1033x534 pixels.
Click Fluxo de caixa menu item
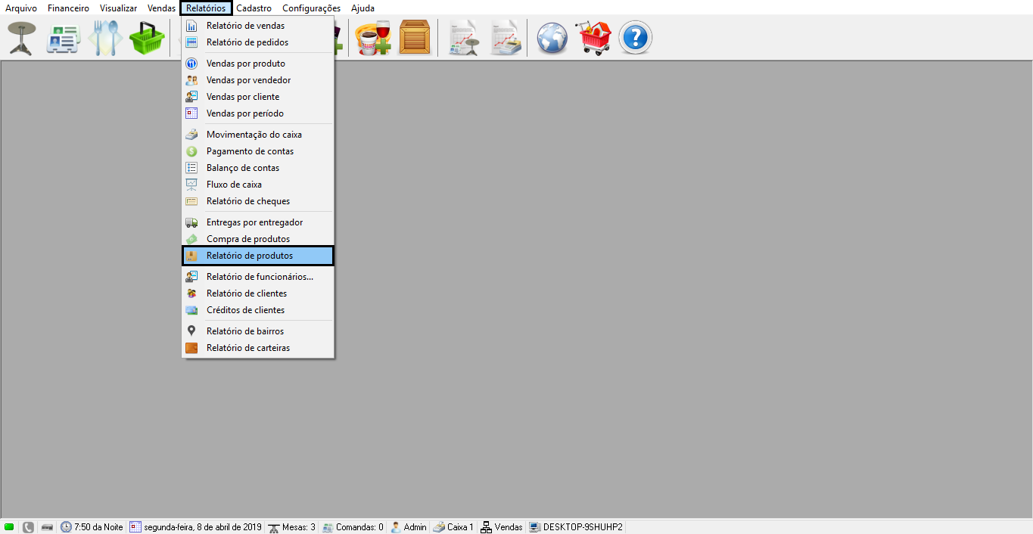click(x=234, y=185)
